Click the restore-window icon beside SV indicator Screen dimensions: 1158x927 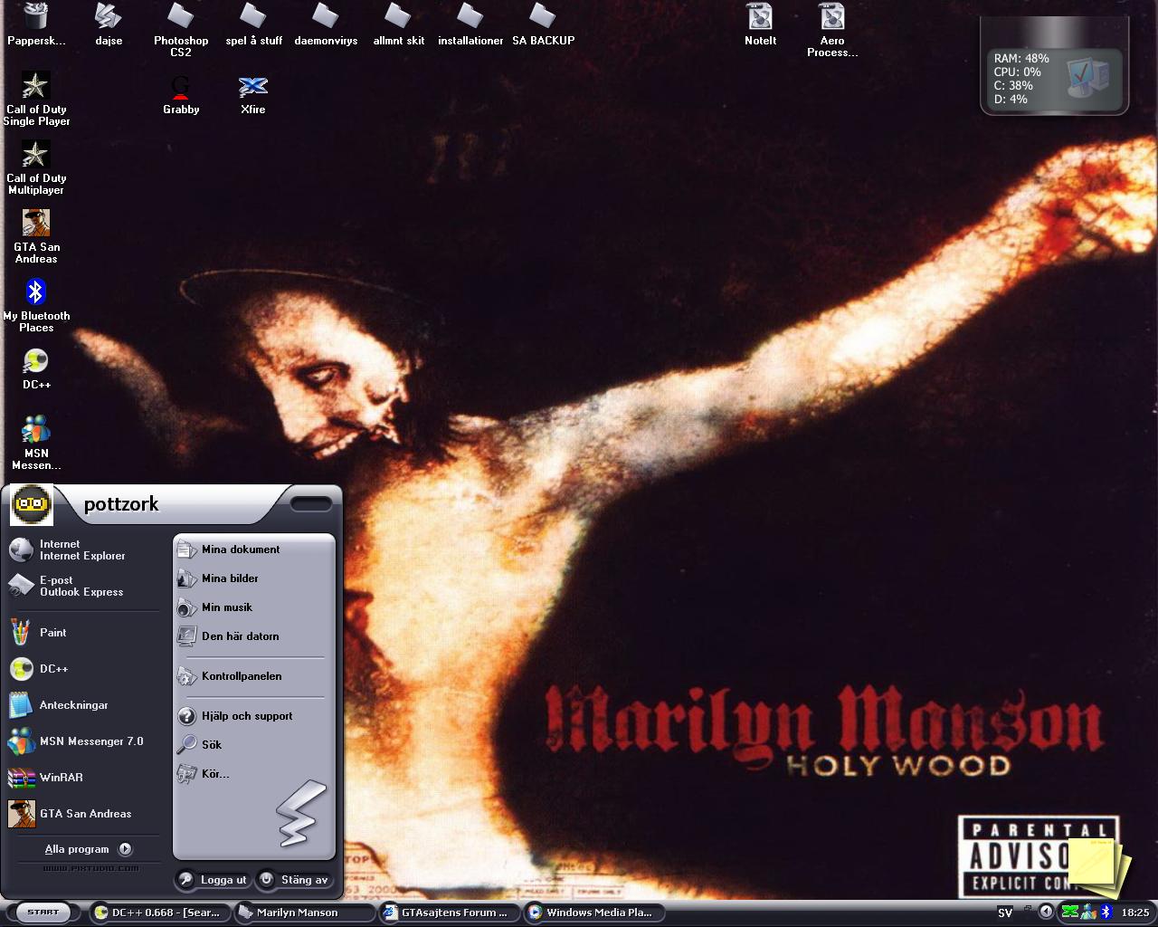click(x=1028, y=909)
